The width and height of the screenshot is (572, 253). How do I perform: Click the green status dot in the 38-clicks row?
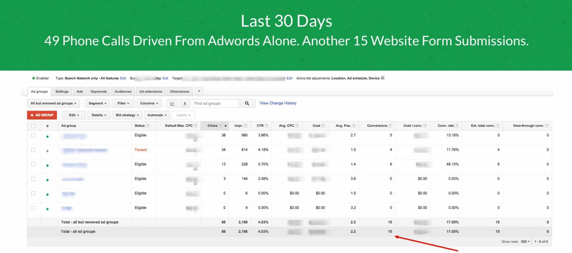(48, 137)
